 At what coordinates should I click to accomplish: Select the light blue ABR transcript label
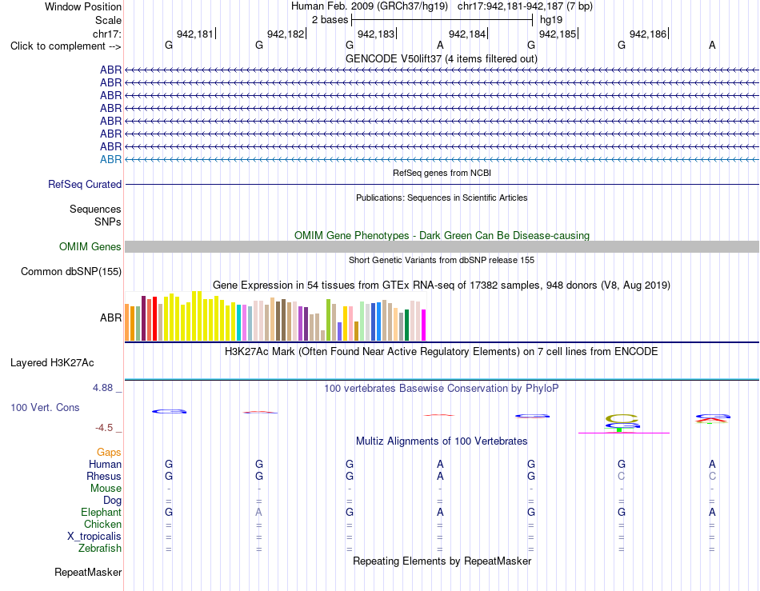(x=110, y=159)
